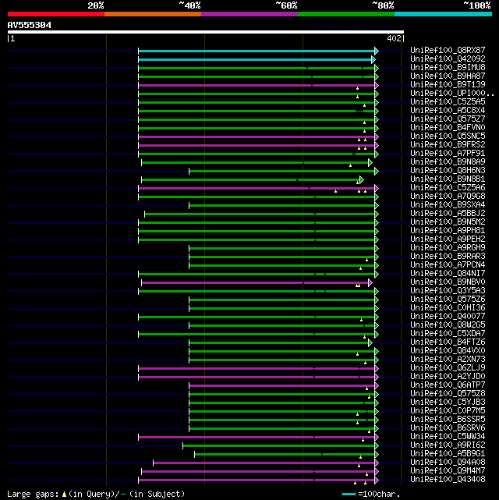
Task: Select hit label UniRef100_A2XN73
Action: (448, 360)
